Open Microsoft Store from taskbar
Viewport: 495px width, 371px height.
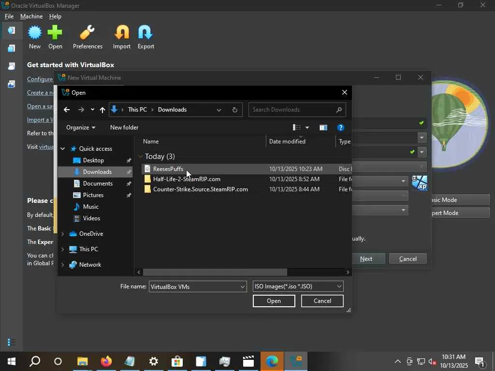tap(177, 361)
